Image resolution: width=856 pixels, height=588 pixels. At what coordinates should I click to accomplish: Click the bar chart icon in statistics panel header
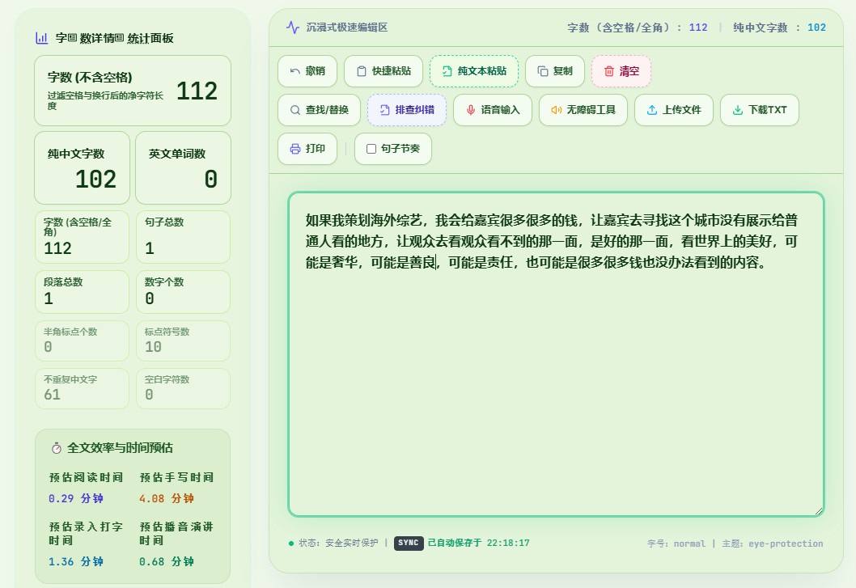pos(41,38)
